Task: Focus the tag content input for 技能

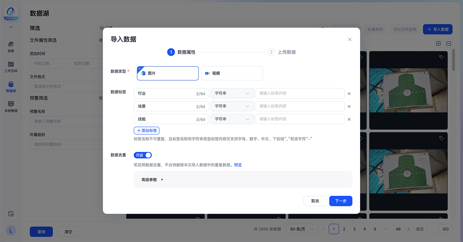Action: pos(300,119)
